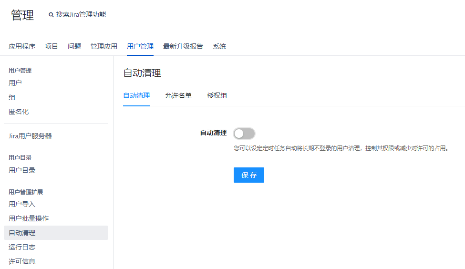
Task: Open 组 in the sidebar
Action: click(x=12, y=97)
